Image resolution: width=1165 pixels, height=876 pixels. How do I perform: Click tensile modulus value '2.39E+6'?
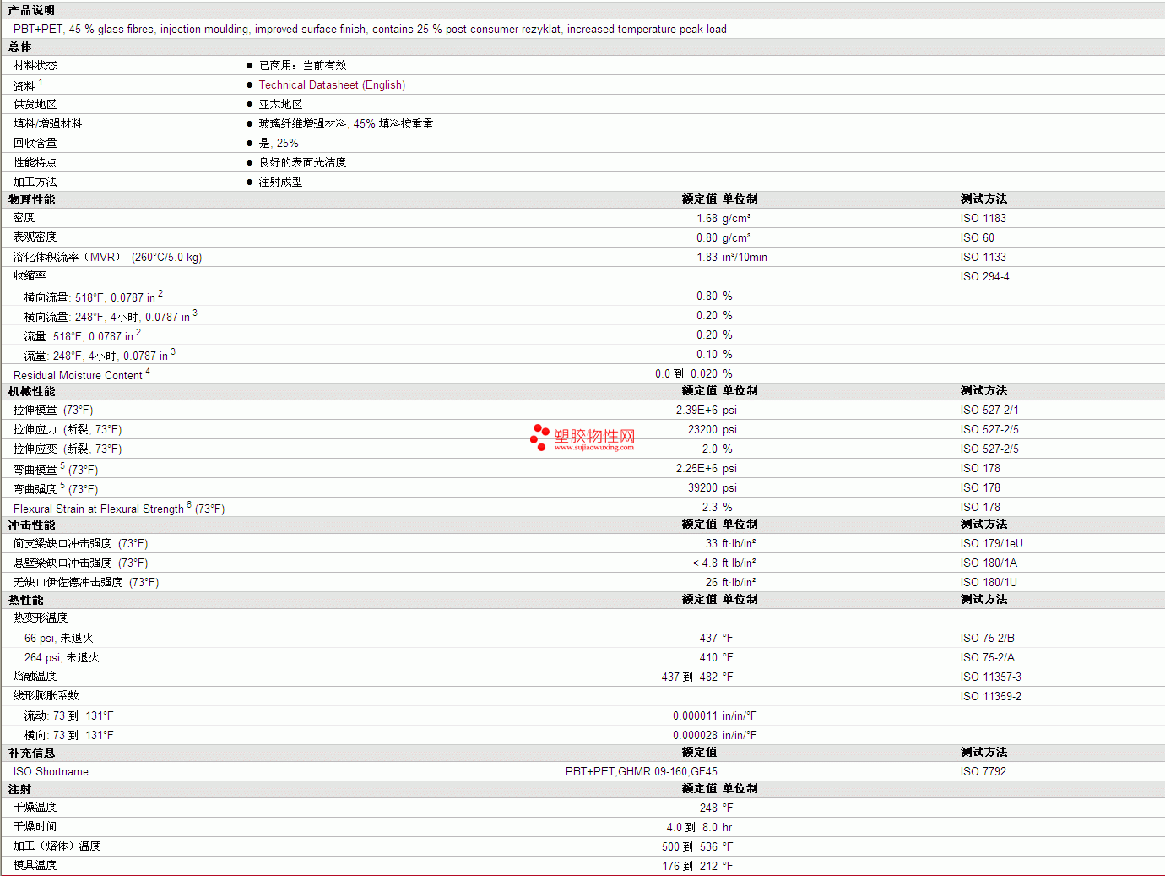pos(696,411)
